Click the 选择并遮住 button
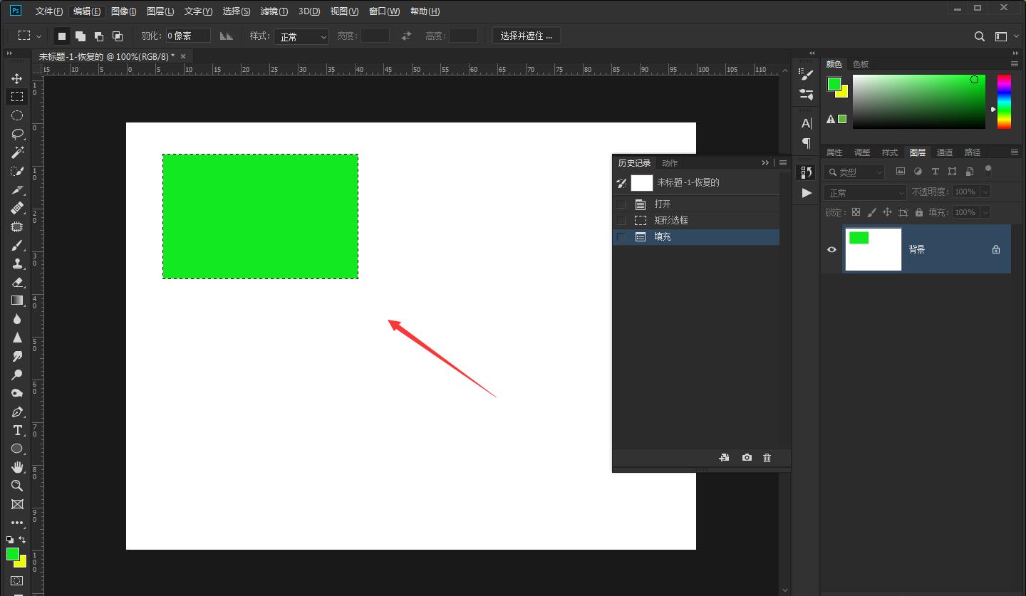 (x=526, y=36)
